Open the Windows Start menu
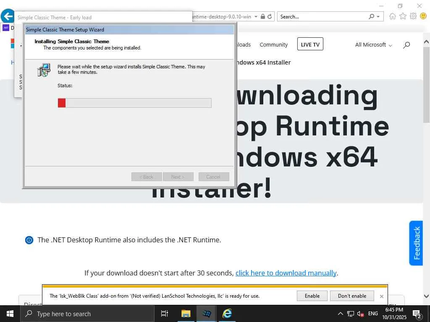The width and height of the screenshot is (430, 322). click(x=10, y=314)
